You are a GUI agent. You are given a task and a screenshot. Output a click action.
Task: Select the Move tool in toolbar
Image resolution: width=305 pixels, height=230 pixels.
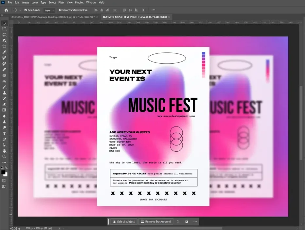pos(4,23)
